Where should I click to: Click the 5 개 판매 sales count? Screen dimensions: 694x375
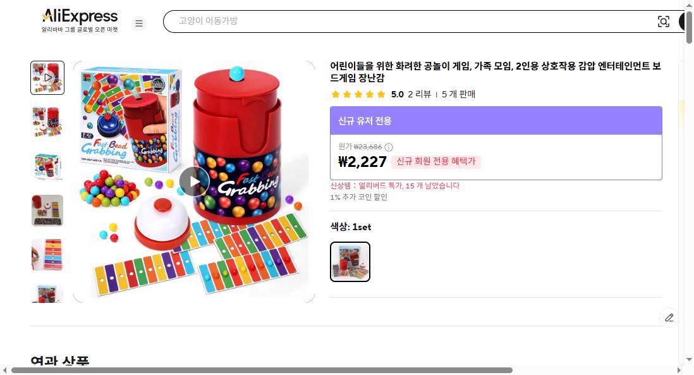pos(458,94)
